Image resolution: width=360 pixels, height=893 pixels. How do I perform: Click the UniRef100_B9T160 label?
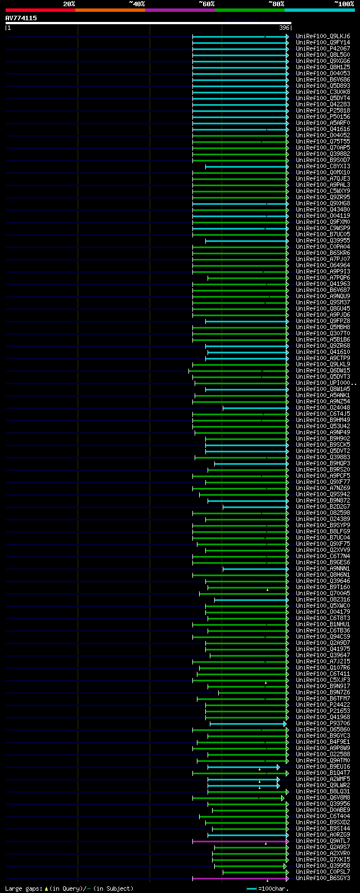[323, 587]
